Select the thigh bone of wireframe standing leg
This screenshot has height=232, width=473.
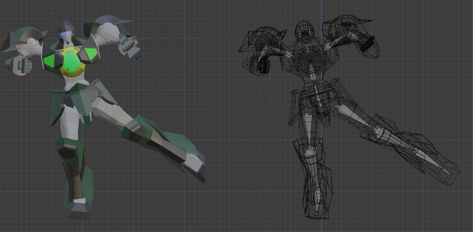[309, 130]
